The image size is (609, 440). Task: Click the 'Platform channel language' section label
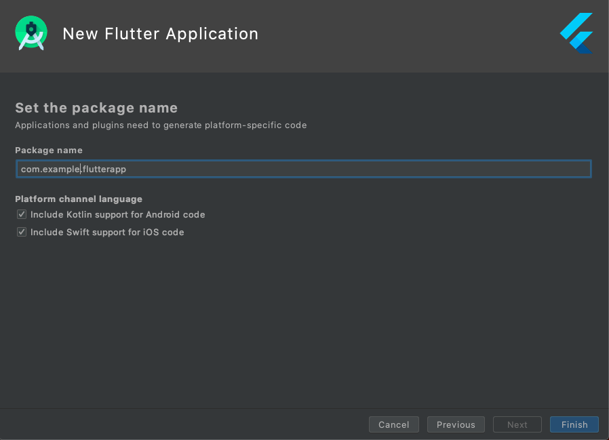tap(79, 199)
